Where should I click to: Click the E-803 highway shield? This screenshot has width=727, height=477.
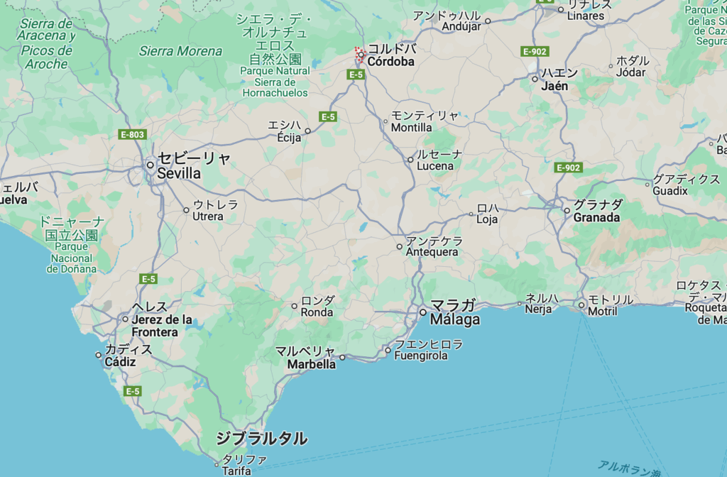(x=133, y=135)
